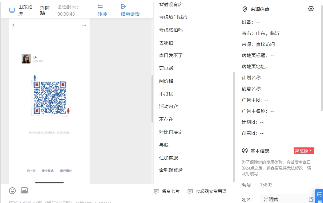Select quick phrase 对比再决定
Screen dimensions: 323x203
coord(171,132)
